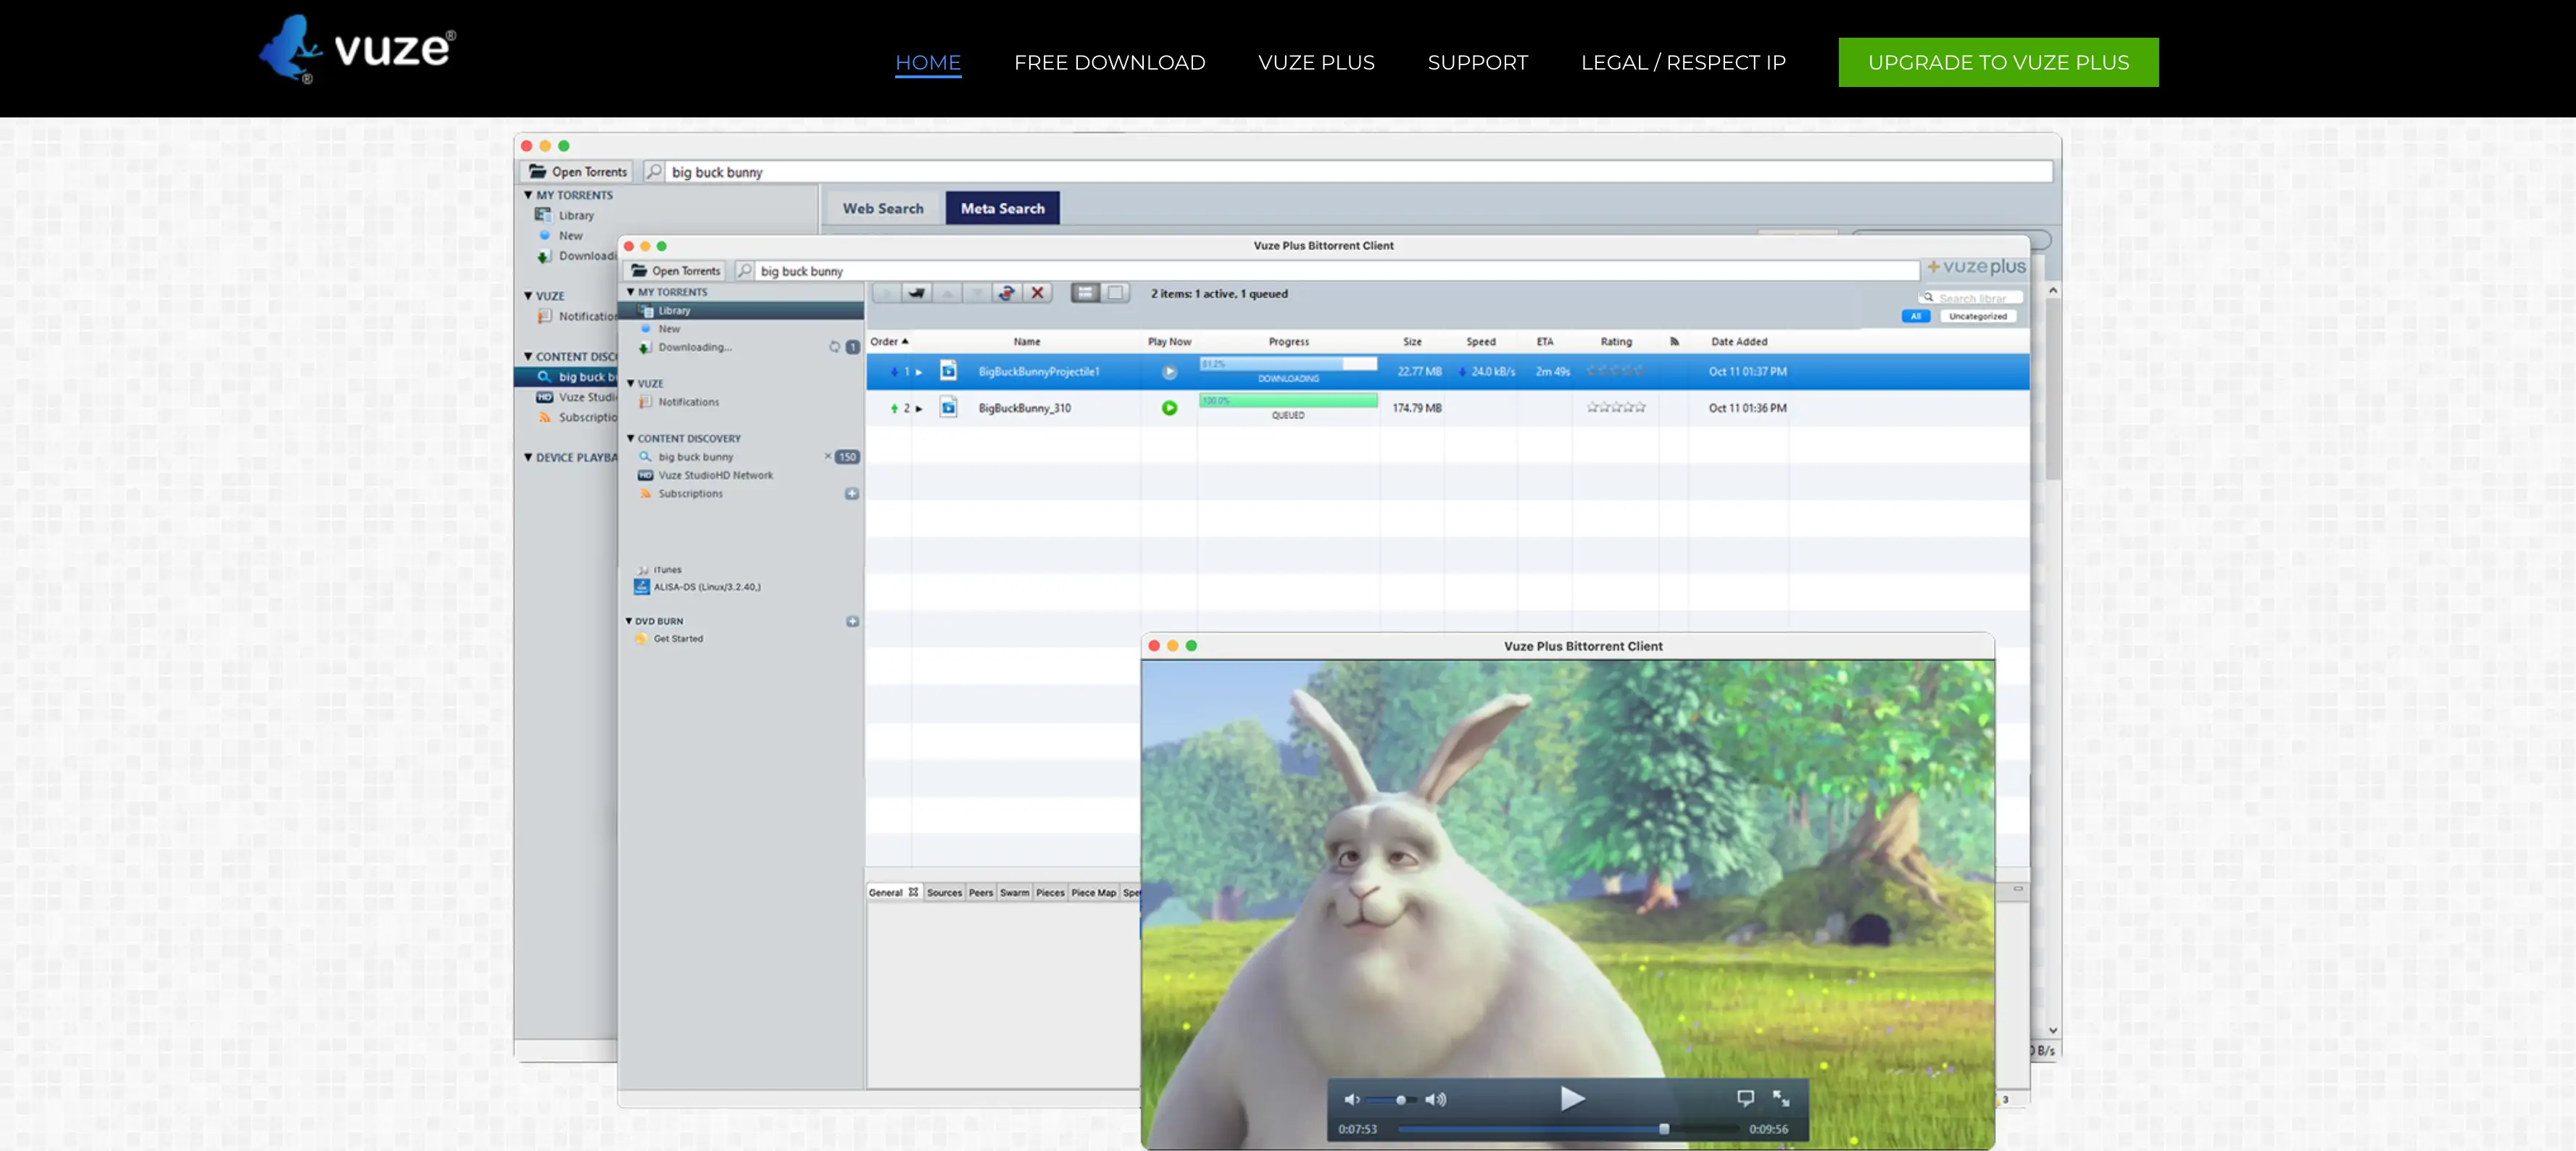
Task: Switch to the Meta Search tab
Action: pos(1002,208)
